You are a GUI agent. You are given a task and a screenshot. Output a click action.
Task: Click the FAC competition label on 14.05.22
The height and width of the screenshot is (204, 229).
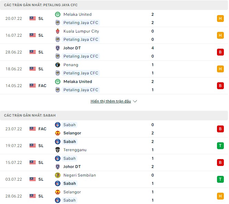click(x=42, y=86)
